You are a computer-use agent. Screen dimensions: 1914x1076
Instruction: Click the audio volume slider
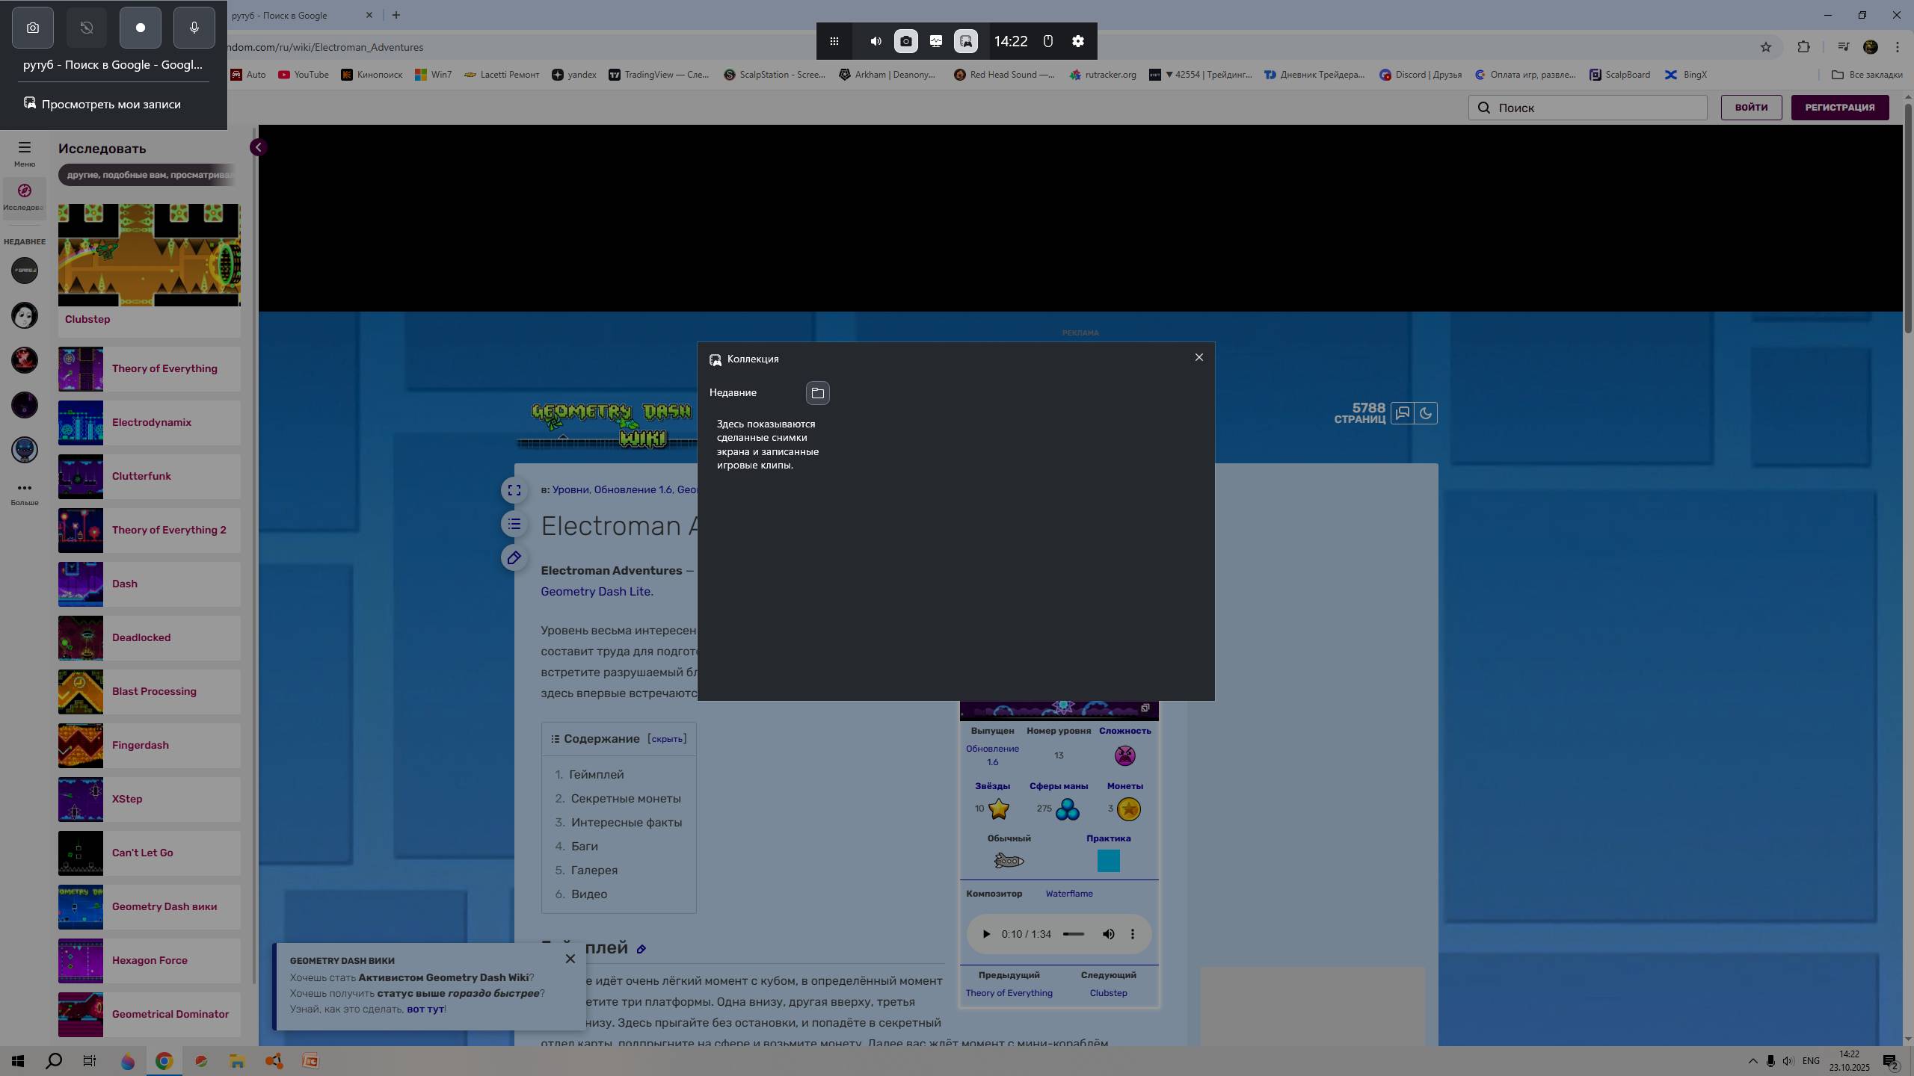1073,934
